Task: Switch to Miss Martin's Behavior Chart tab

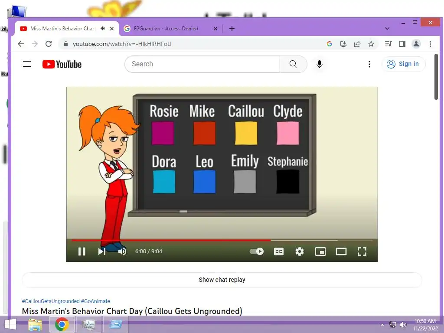Action: coord(62,29)
